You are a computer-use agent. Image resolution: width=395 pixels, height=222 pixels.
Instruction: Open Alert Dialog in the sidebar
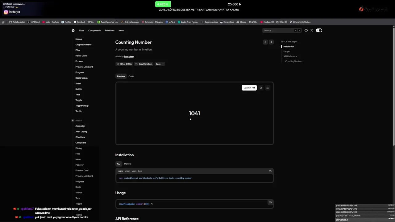[81, 131]
